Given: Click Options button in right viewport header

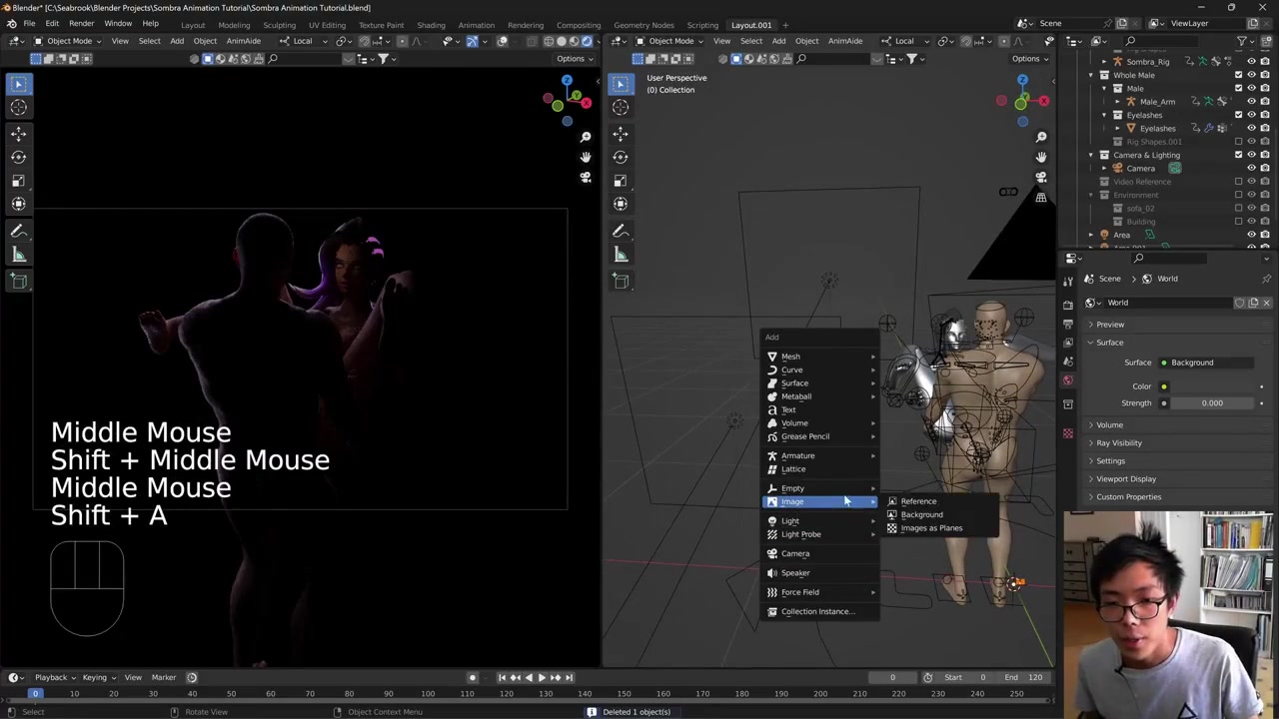Looking at the screenshot, I should (x=1029, y=58).
